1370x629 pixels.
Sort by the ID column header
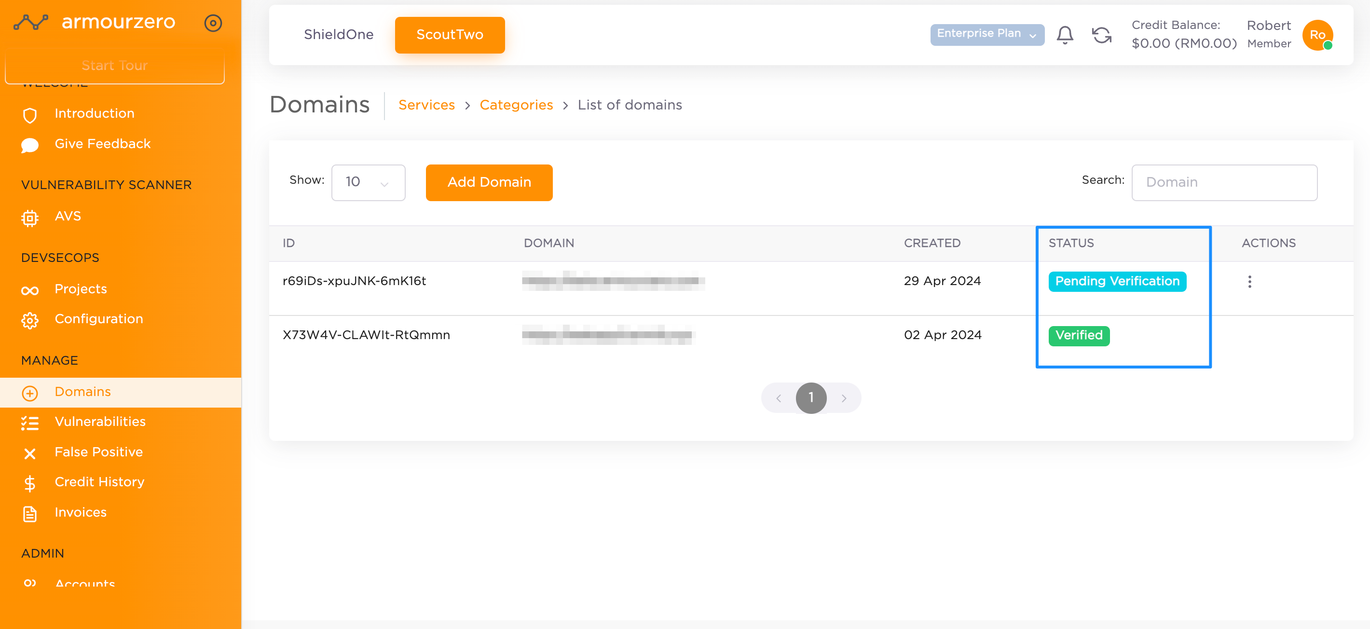pyautogui.click(x=288, y=243)
